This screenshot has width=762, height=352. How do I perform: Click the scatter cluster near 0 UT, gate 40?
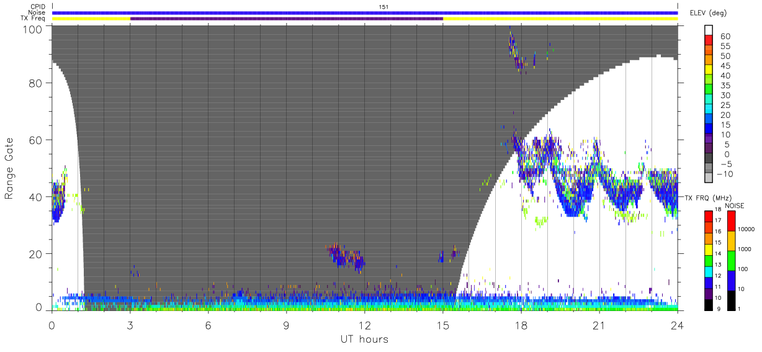60,196
